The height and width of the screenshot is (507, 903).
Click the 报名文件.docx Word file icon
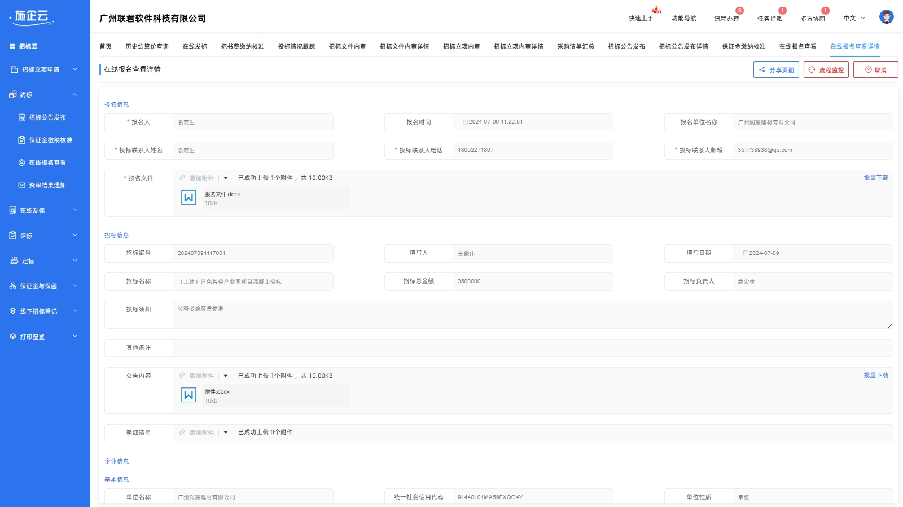click(189, 198)
